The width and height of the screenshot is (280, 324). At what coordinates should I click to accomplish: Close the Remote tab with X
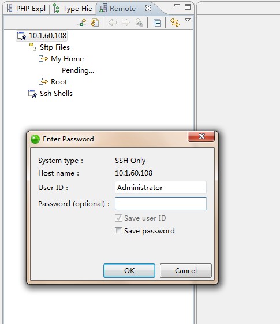tap(148, 8)
